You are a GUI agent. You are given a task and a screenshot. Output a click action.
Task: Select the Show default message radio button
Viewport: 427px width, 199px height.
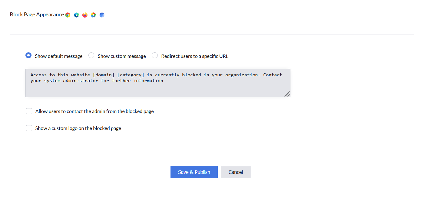tap(28, 55)
